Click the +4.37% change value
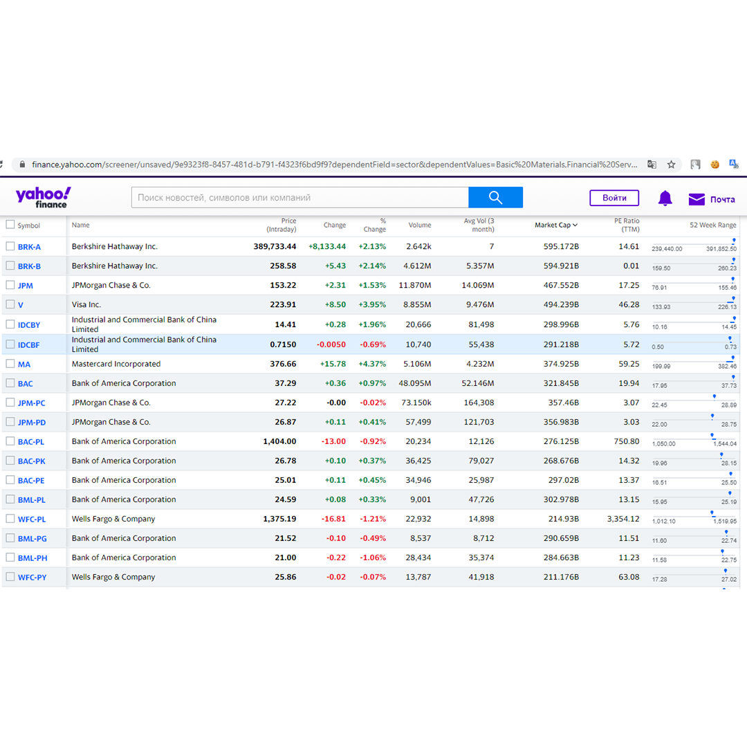This screenshot has height=747, width=747. (x=372, y=364)
